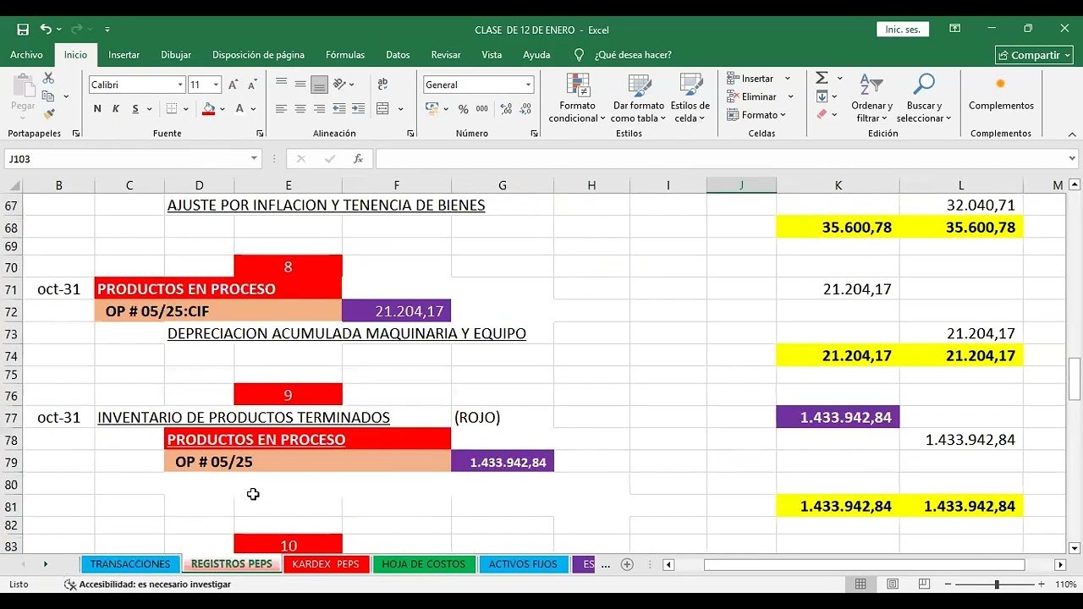Add a new sheet with plus button
Screen dimensions: 1083x609
click(x=627, y=564)
